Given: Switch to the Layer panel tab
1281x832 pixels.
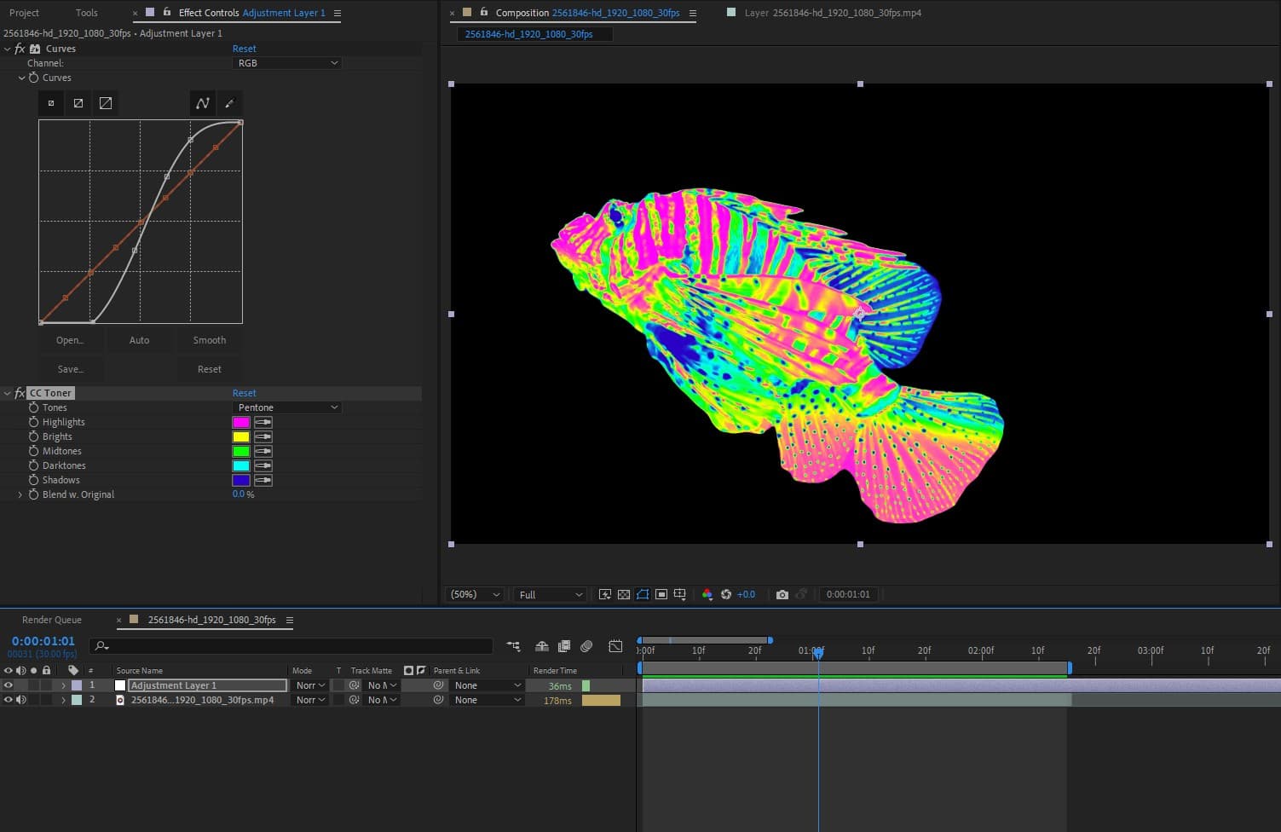Looking at the screenshot, I should [833, 13].
